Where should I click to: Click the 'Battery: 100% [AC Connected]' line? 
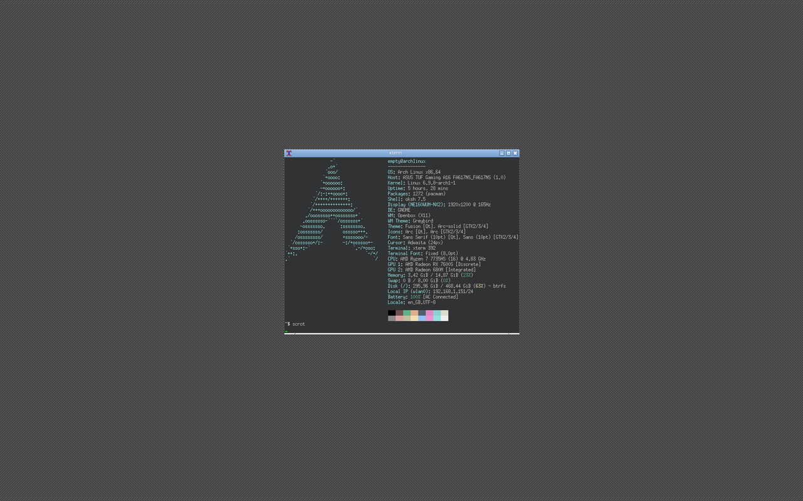tap(423, 297)
